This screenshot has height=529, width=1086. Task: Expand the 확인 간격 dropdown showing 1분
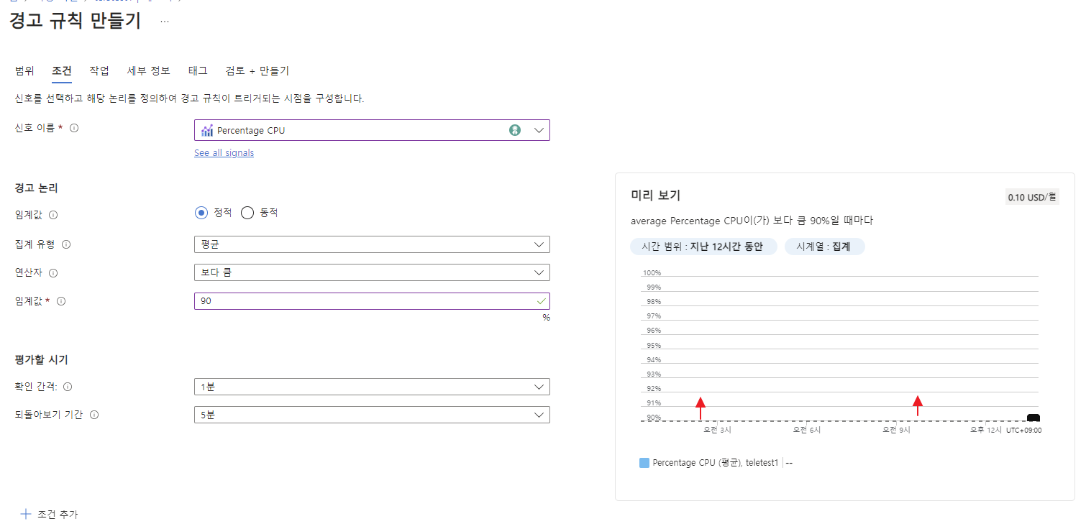[x=372, y=387]
